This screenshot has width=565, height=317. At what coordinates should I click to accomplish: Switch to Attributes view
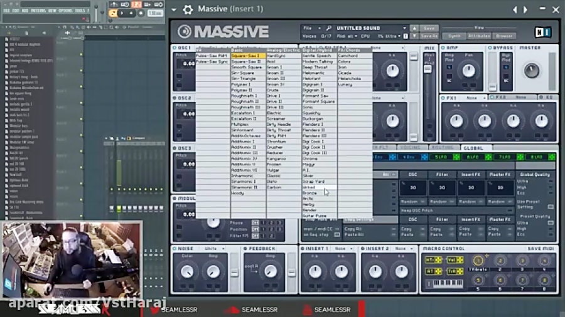click(479, 36)
